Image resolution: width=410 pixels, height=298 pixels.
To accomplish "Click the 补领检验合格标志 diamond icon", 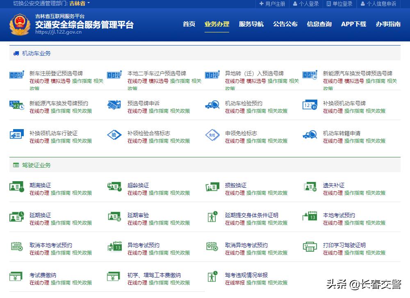I will pyautogui.click(x=114, y=135).
